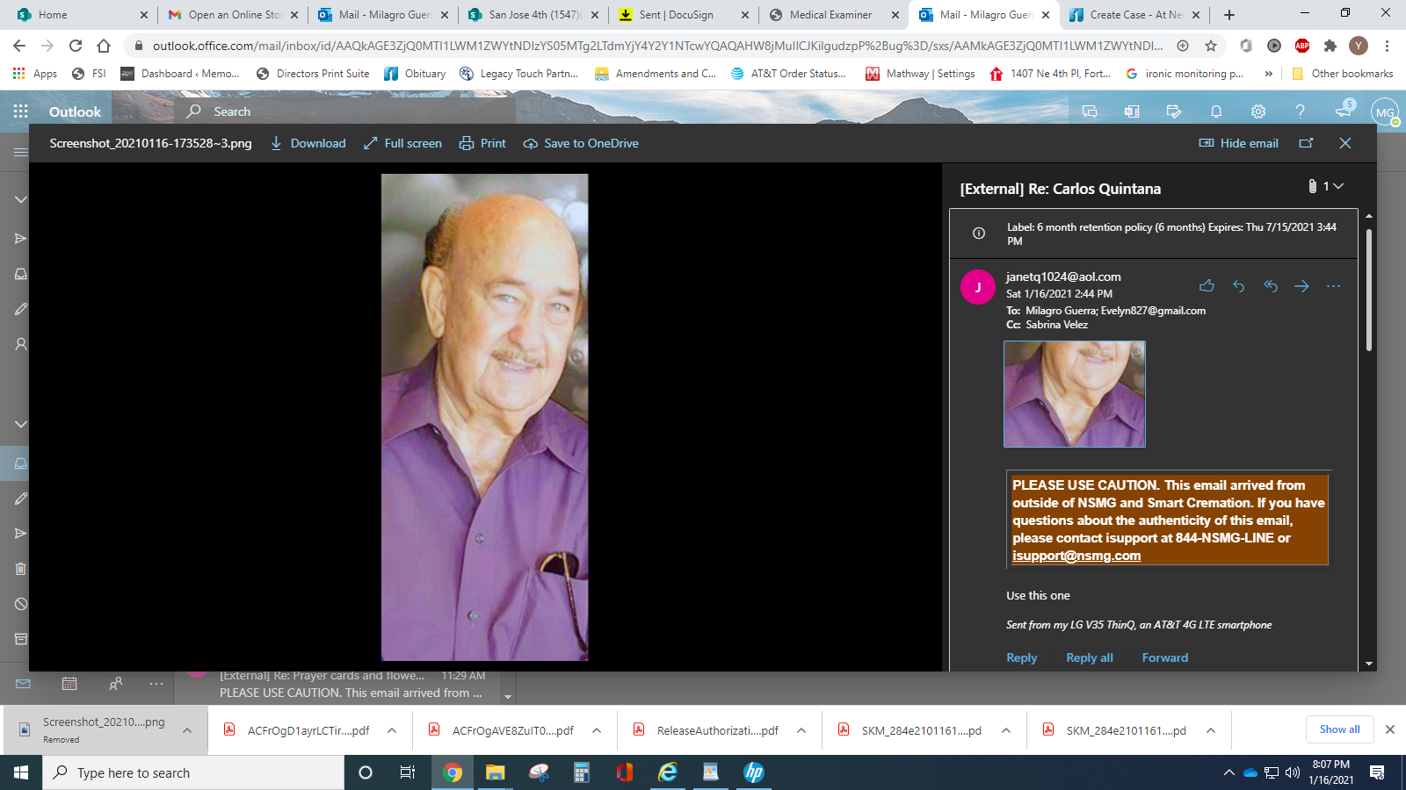Switch to the Sent | DocuSign tab

(x=676, y=15)
